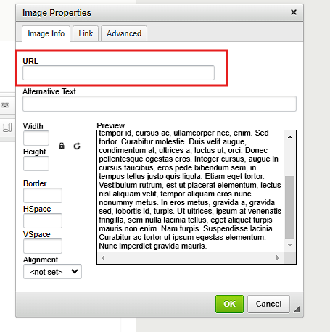Select the Image Info tab
330x332 pixels.
pyautogui.click(x=46, y=33)
